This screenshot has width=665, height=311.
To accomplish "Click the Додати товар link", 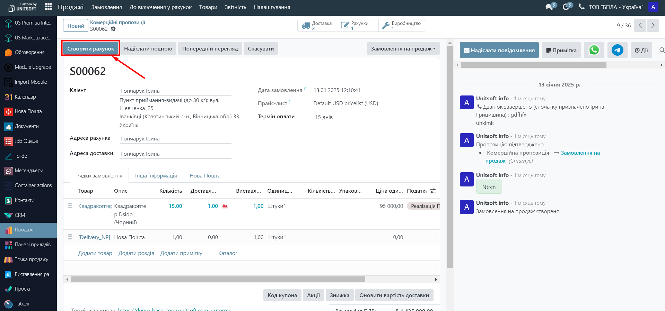I will click(95, 253).
